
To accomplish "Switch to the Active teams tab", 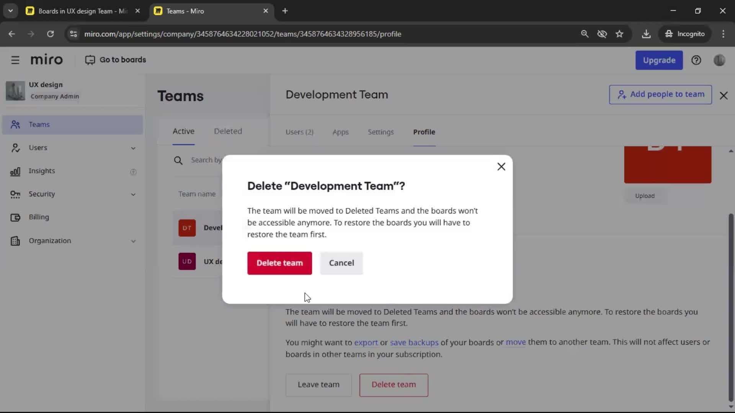I will point(183,131).
